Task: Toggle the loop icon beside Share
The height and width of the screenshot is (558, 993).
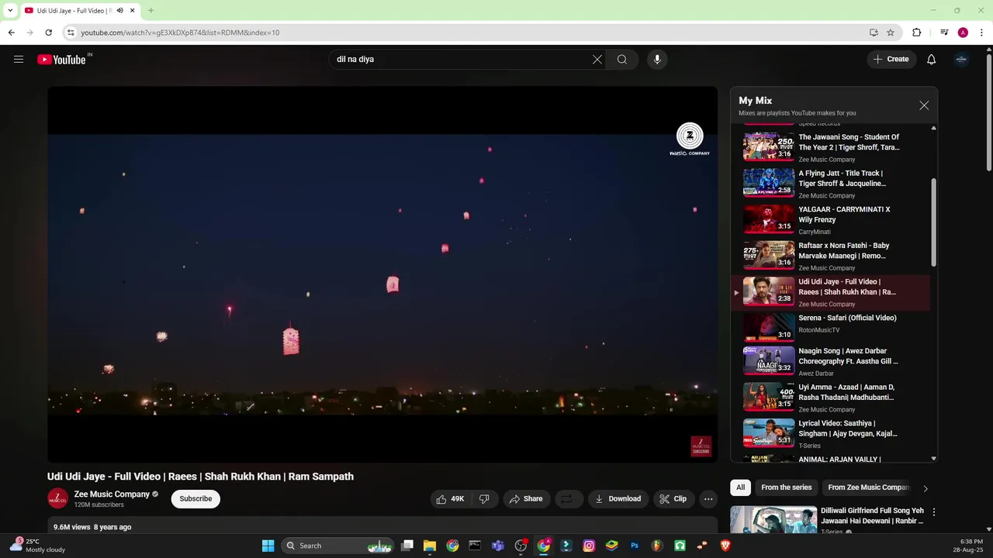Action: click(x=567, y=499)
